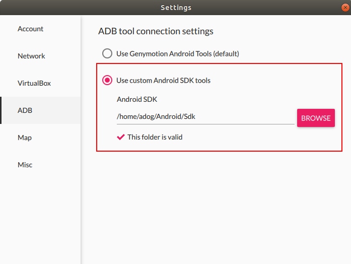Click blank content area below the red box

click(x=216, y=207)
